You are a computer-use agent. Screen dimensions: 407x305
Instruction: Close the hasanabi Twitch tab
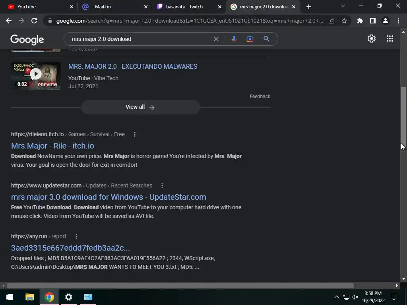click(x=220, y=7)
